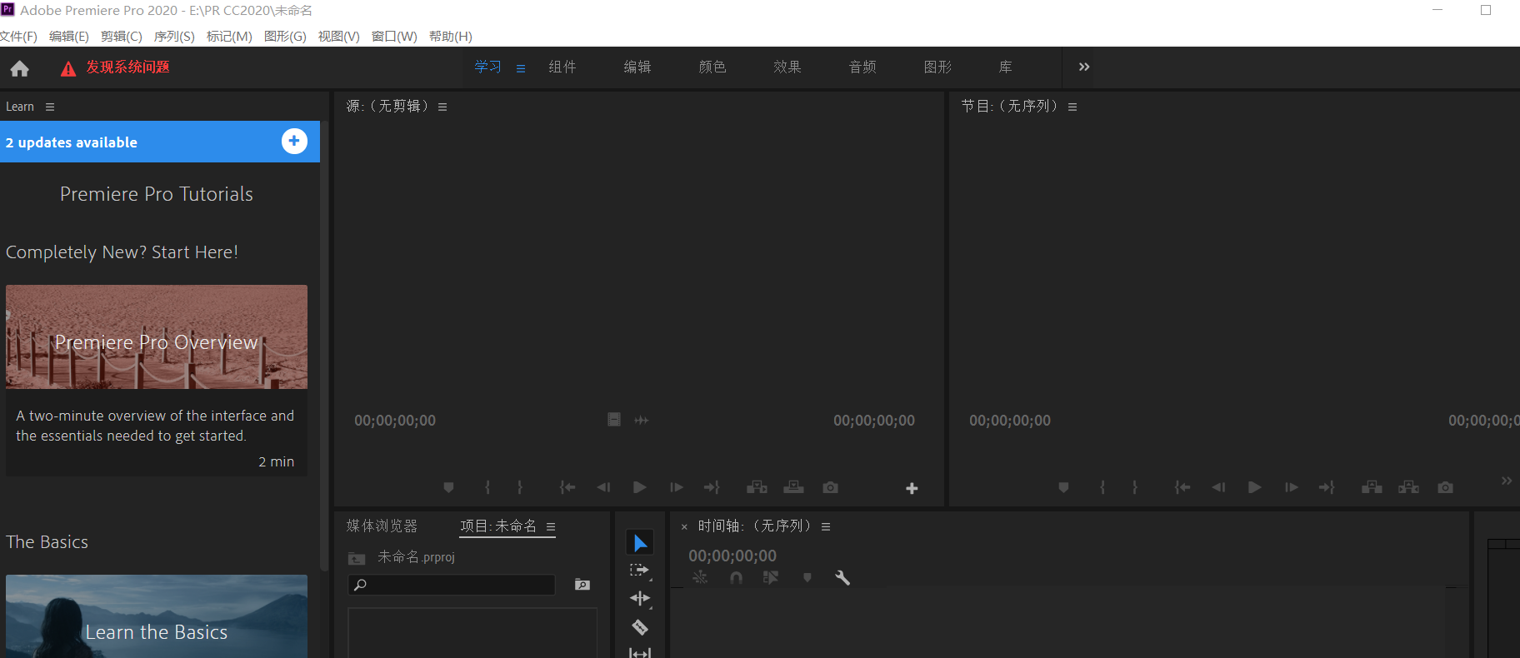
Task: Mark In point in Source monitor
Action: pos(487,487)
